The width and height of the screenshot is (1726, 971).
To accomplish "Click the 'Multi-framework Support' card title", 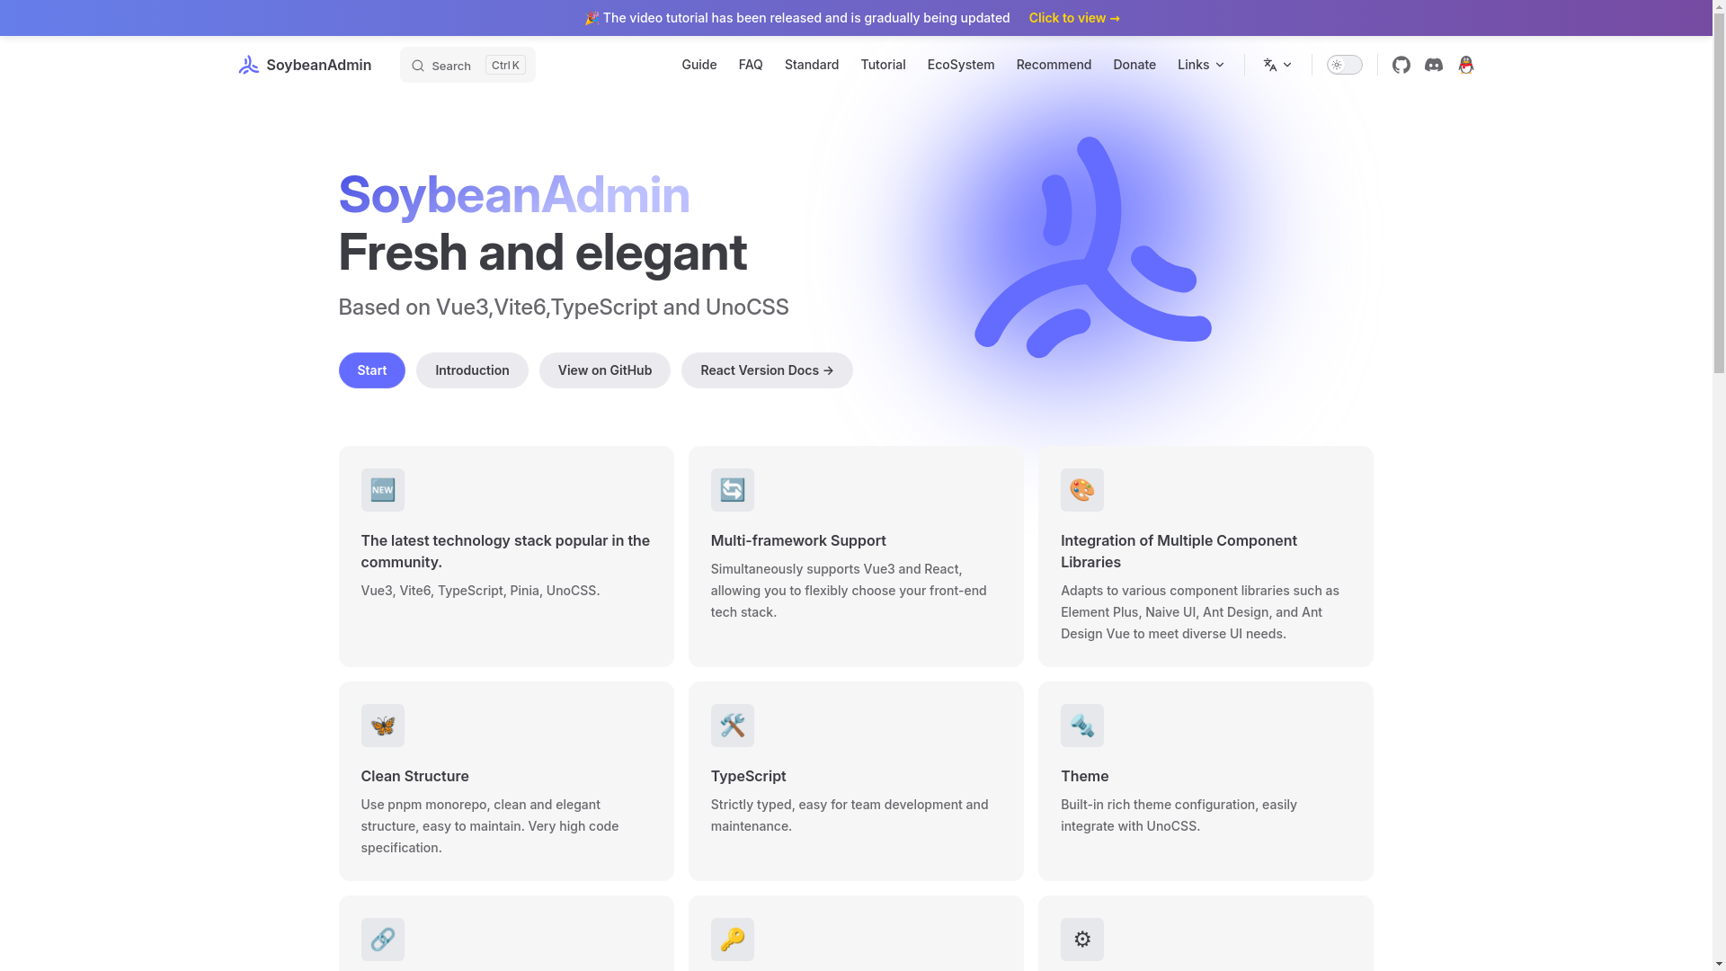I will coord(798,540).
